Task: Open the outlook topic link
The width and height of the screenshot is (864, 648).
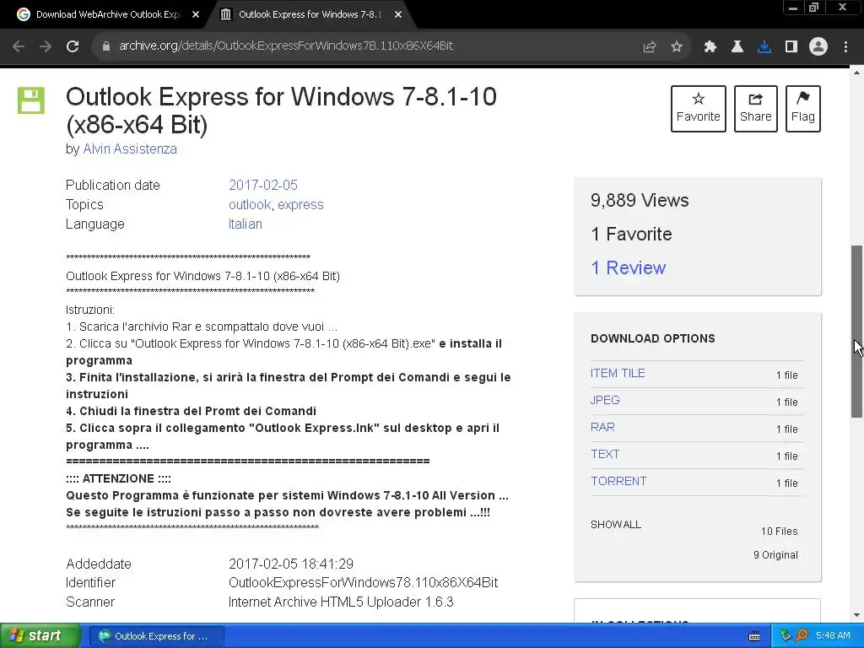Action: 250,204
